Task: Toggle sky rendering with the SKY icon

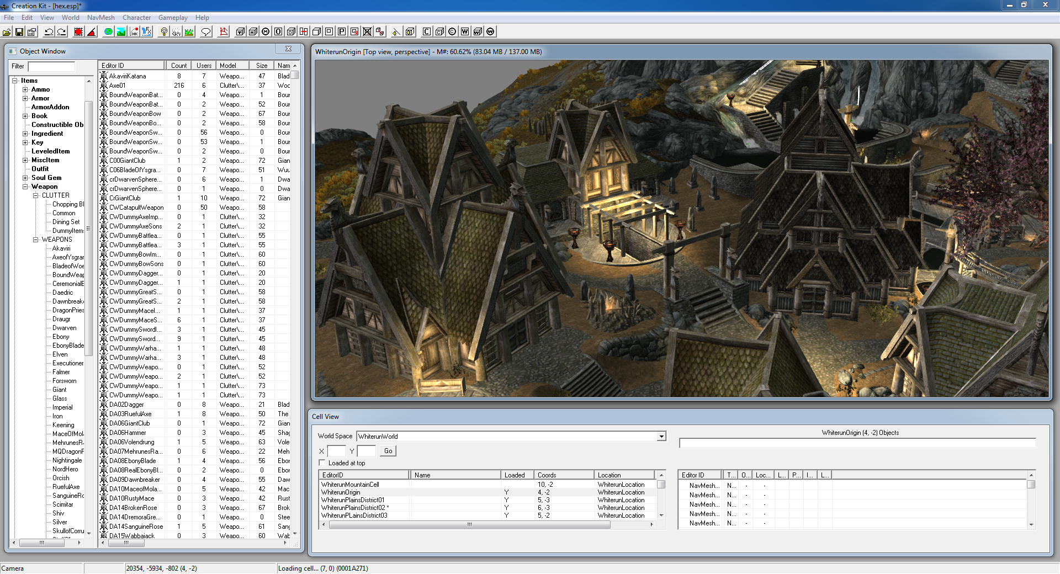Action: click(176, 32)
